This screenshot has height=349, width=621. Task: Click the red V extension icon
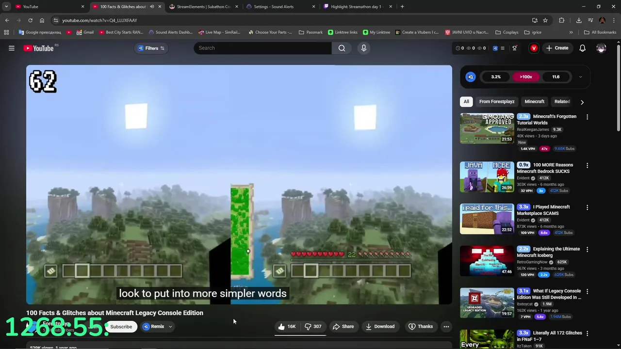534,48
